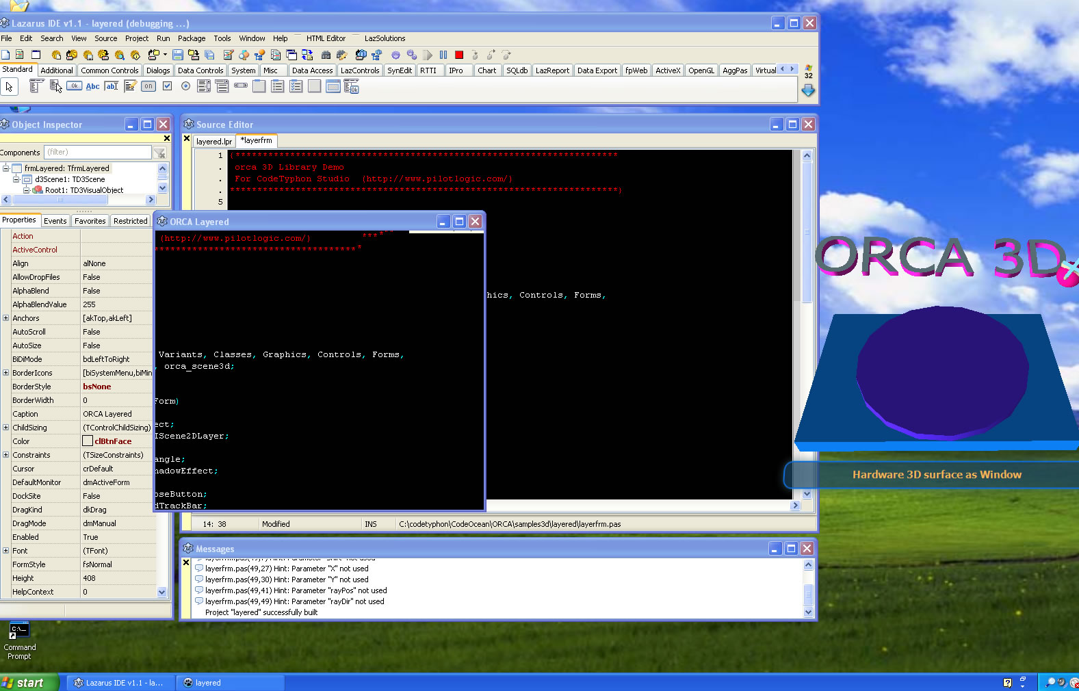Click the 'layered' taskbar button
This screenshot has height=691, width=1079.
coord(231,682)
